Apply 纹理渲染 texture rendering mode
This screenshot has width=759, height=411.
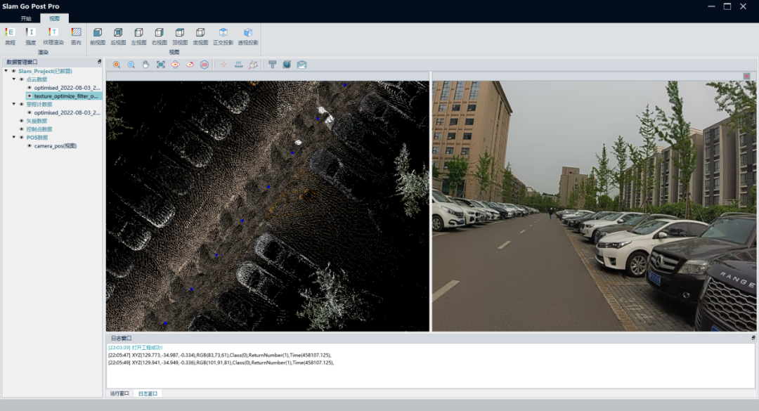(x=53, y=32)
